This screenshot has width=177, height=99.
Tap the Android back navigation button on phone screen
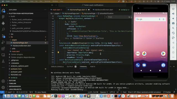[x=141, y=70]
